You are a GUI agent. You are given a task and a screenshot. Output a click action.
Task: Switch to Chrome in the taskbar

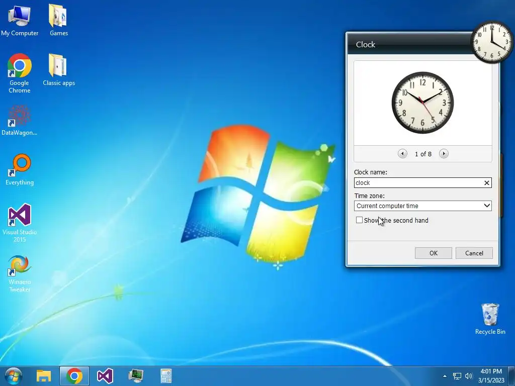coord(74,376)
